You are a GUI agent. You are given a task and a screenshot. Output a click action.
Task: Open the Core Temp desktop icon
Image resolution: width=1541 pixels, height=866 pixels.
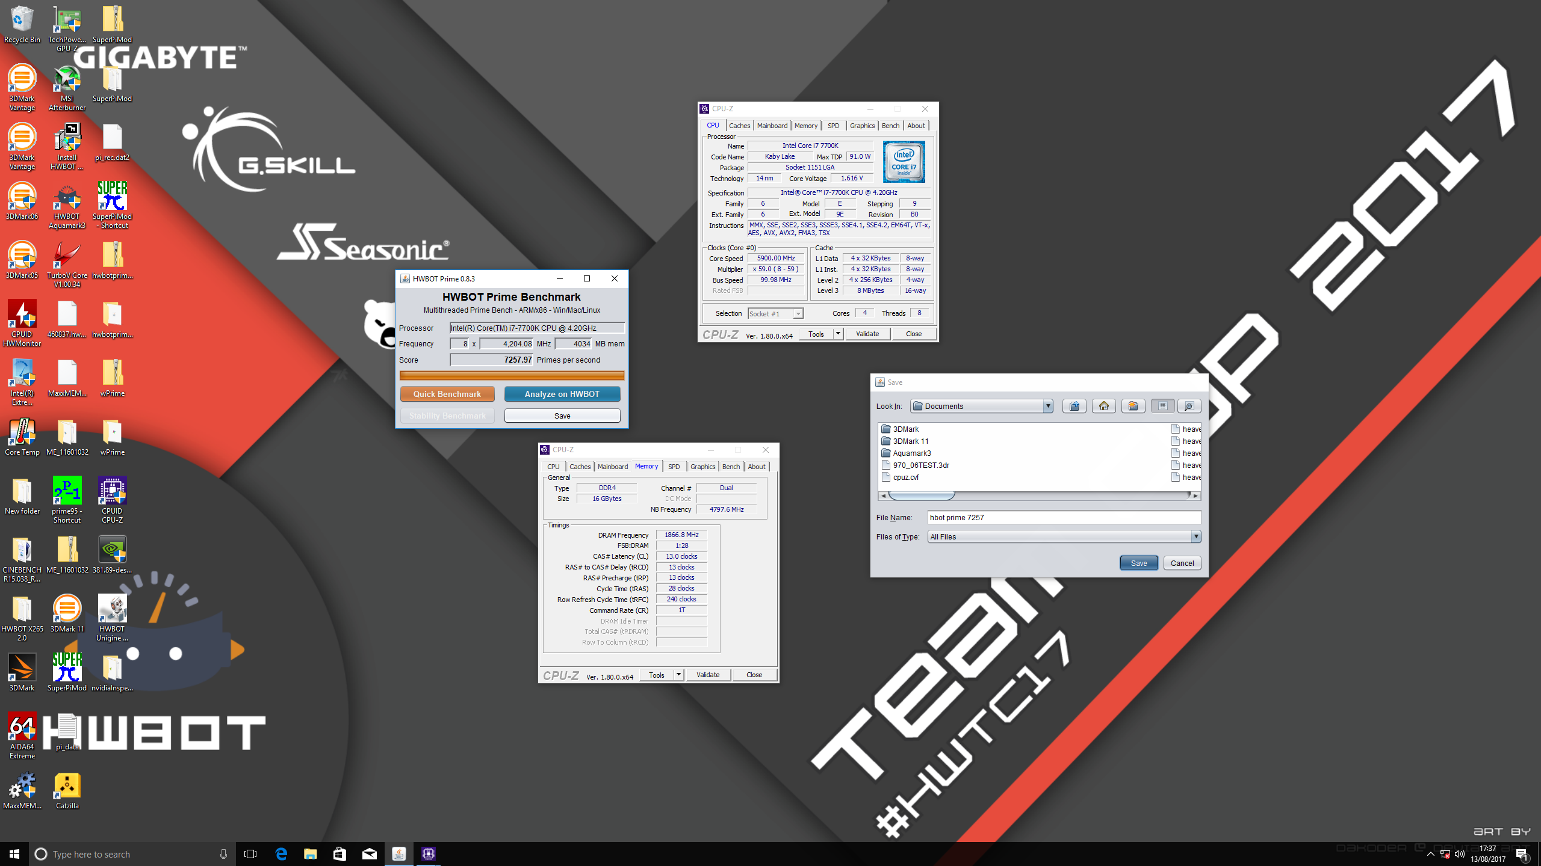(22, 437)
